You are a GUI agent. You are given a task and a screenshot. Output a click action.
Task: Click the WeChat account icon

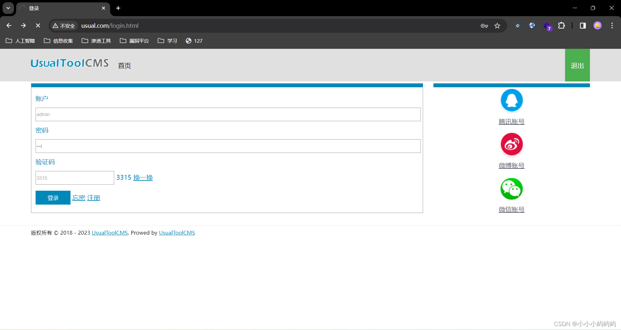coord(512,189)
